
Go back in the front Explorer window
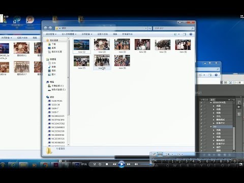coord(45,28)
